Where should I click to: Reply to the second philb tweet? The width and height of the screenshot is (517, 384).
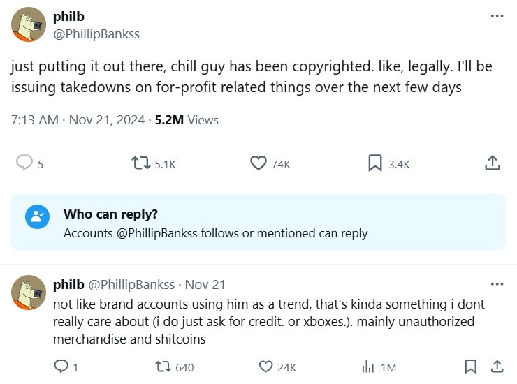pos(61,367)
